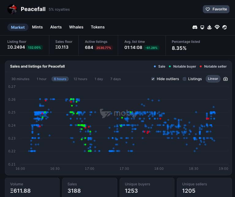Screen dimensions: 235x197
Task: View the Whales tab
Action: pyautogui.click(x=76, y=27)
